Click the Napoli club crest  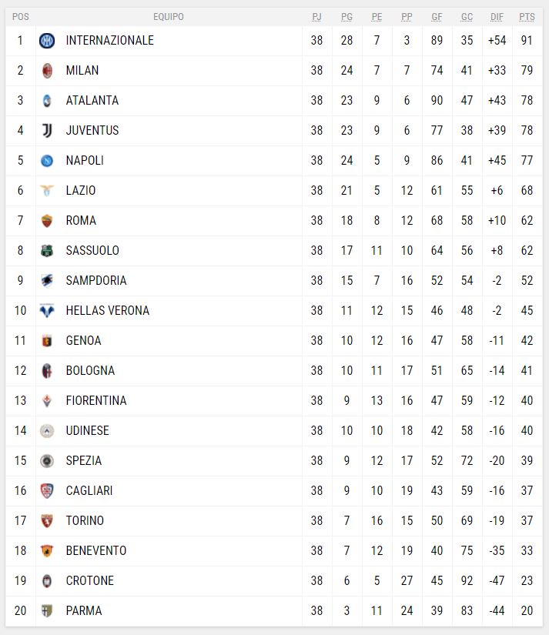(x=47, y=161)
